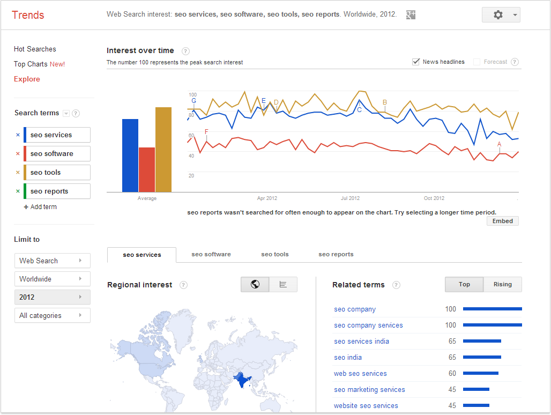Click news headline marker G
The width and height of the screenshot is (551, 415).
click(193, 101)
